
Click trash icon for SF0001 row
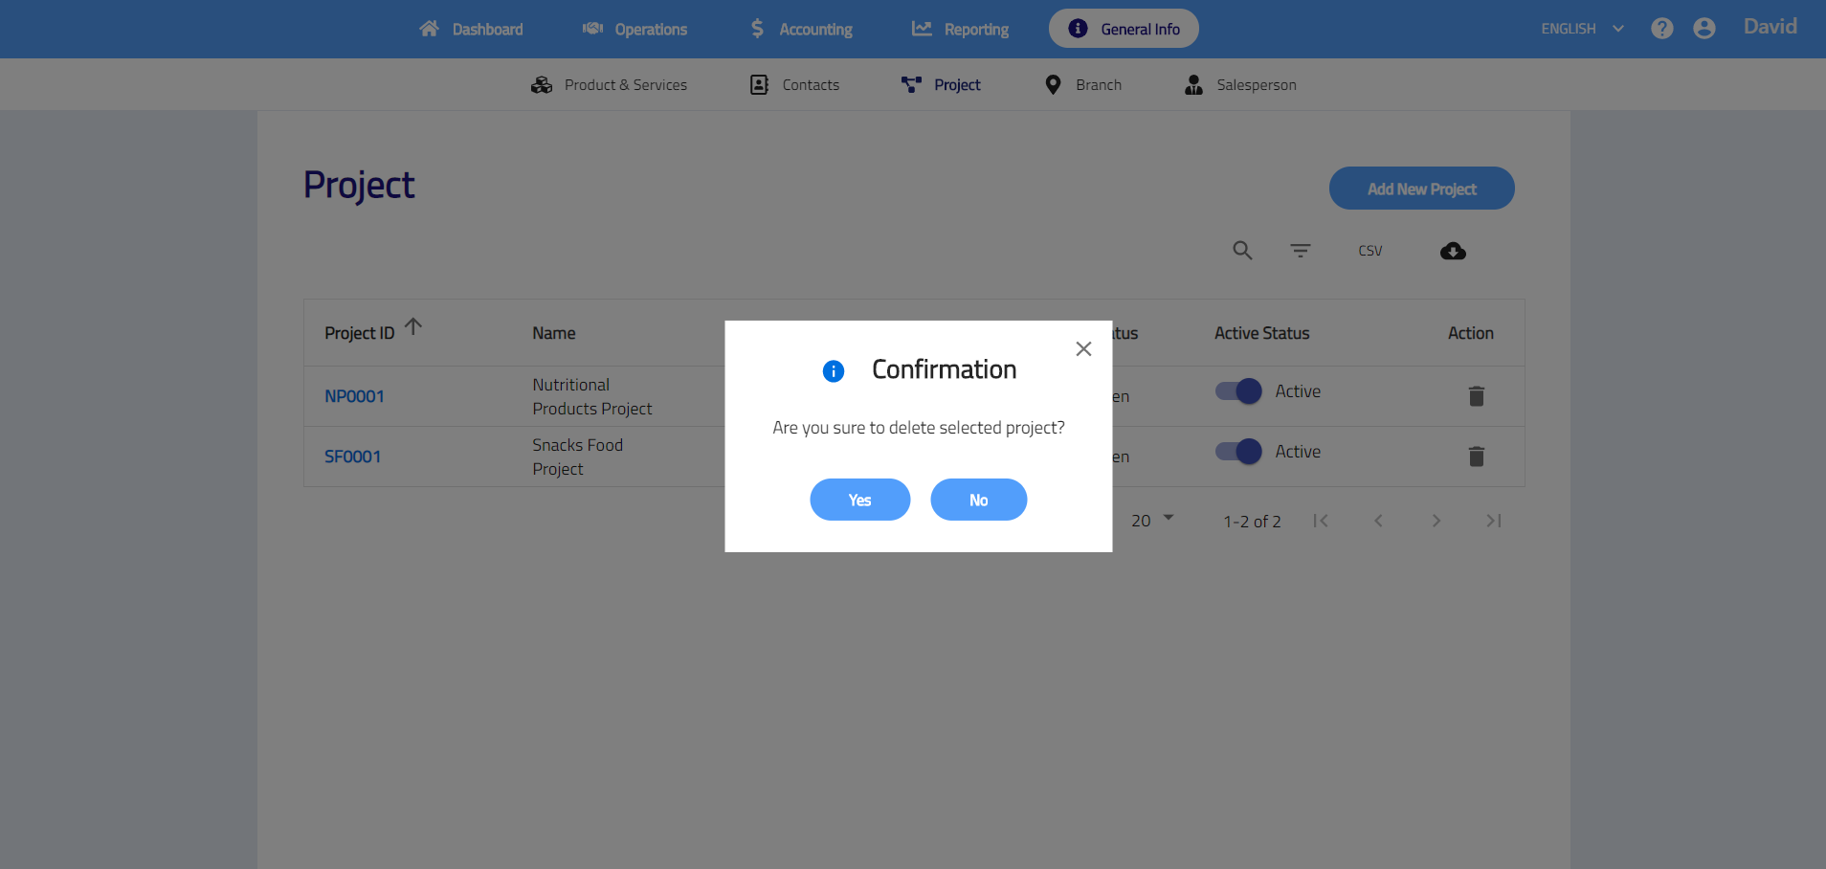(1476, 457)
